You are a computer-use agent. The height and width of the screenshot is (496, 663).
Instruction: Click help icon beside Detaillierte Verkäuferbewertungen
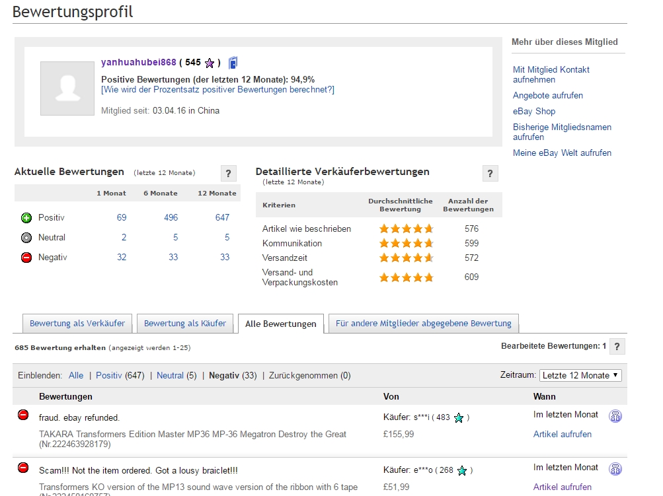[490, 174]
